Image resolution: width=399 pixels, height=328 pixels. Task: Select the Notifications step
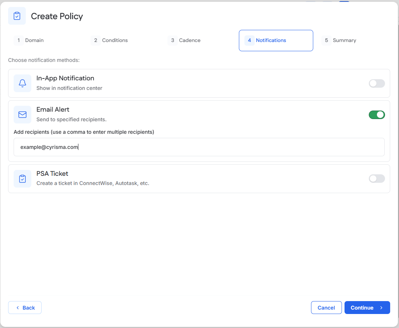pyautogui.click(x=276, y=41)
